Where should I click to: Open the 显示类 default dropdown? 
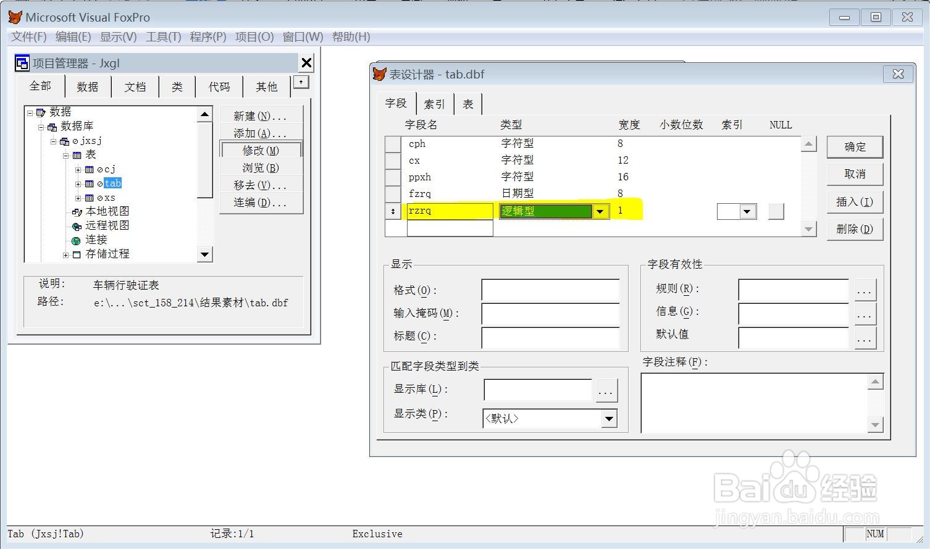pos(609,419)
